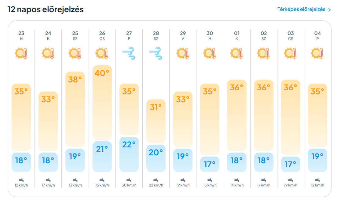Click the hot sun icon for day 04

tap(317, 53)
